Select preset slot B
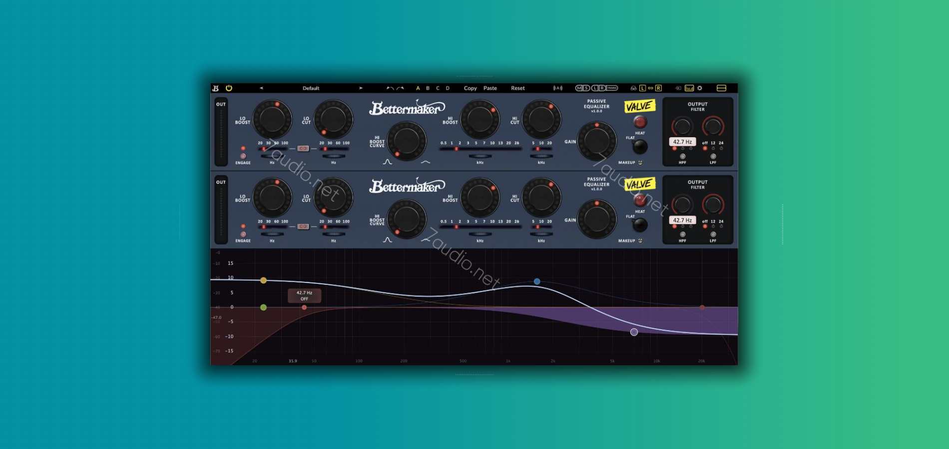 point(428,88)
